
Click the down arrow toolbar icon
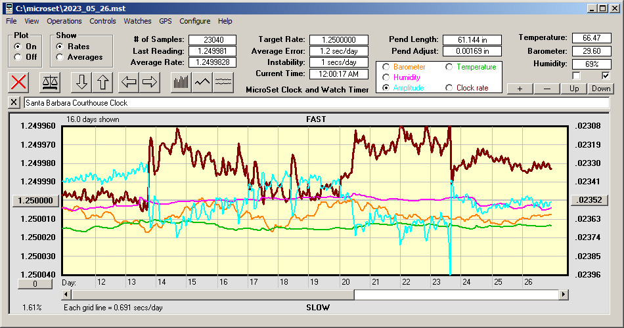click(x=81, y=82)
